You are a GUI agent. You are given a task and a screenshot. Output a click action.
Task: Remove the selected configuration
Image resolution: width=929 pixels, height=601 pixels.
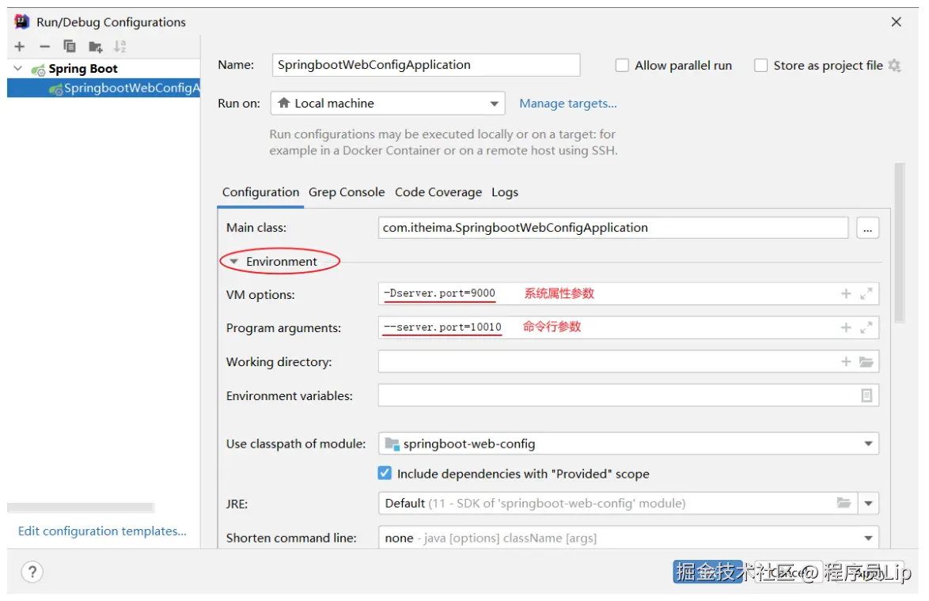tap(44, 47)
